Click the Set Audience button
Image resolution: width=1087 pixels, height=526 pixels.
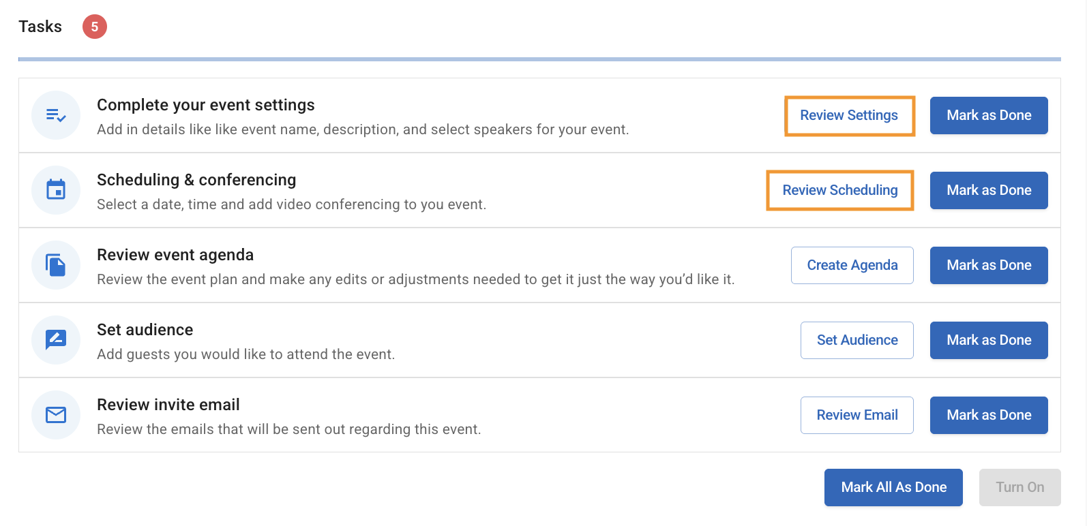pos(857,340)
